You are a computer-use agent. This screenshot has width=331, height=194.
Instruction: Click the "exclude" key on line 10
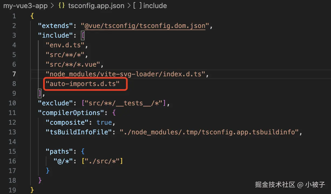tap(54, 103)
